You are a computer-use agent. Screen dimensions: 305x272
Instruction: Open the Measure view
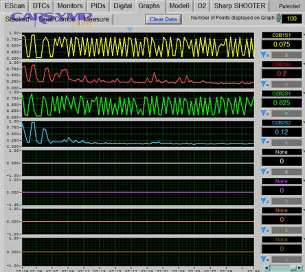96,20
